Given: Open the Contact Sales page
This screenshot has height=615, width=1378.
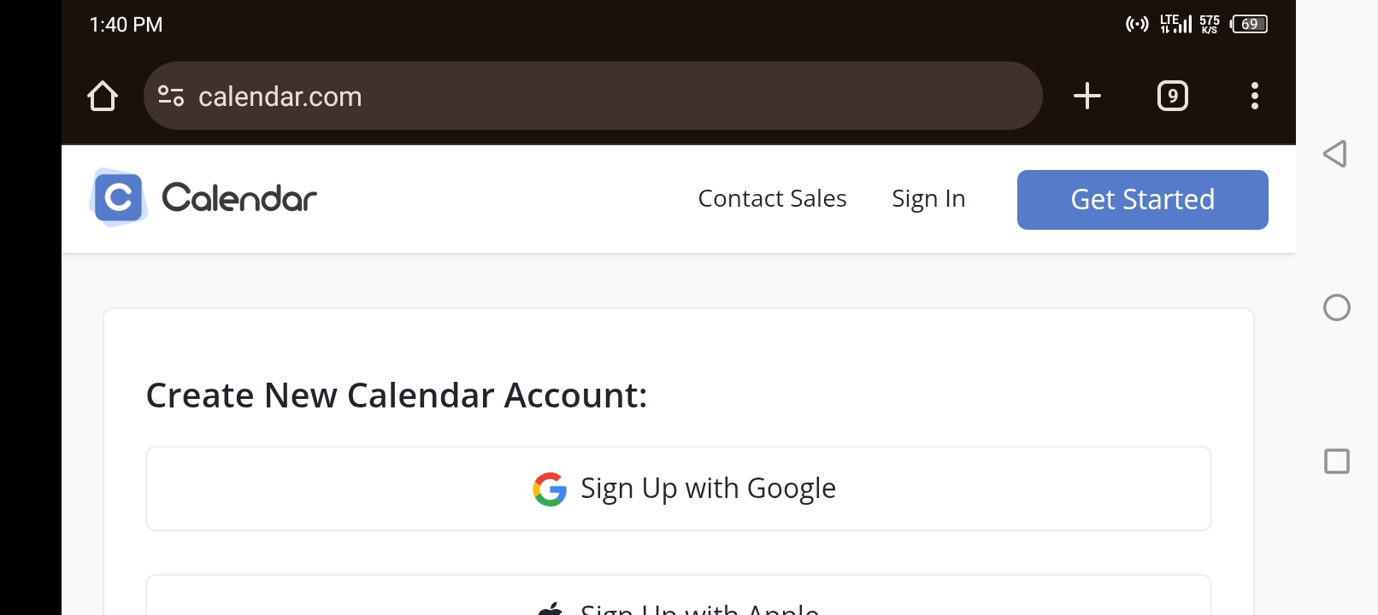Looking at the screenshot, I should tap(772, 198).
